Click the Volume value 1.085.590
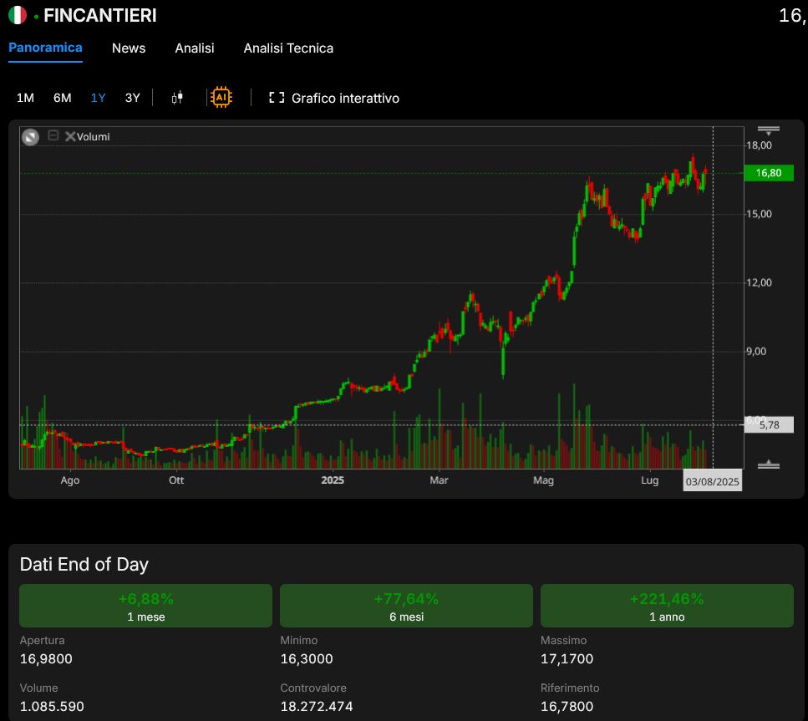 pyautogui.click(x=52, y=706)
